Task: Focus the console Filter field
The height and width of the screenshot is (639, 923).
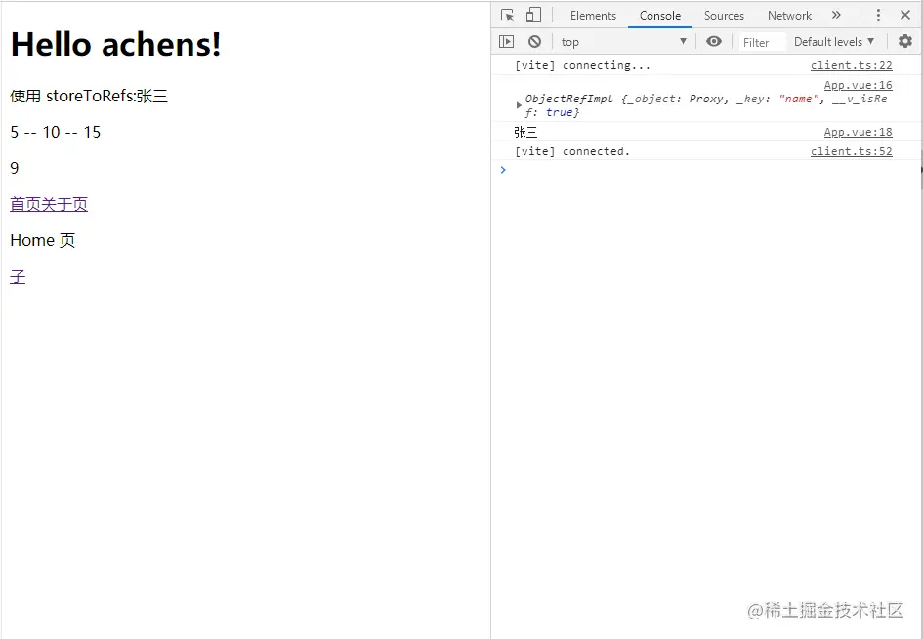Action: click(x=762, y=42)
